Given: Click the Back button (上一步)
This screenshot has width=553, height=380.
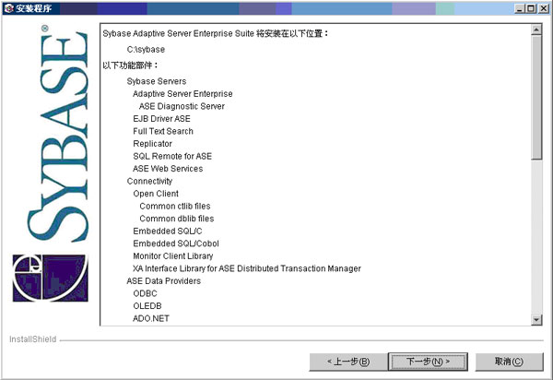Looking at the screenshot, I should 348,362.
